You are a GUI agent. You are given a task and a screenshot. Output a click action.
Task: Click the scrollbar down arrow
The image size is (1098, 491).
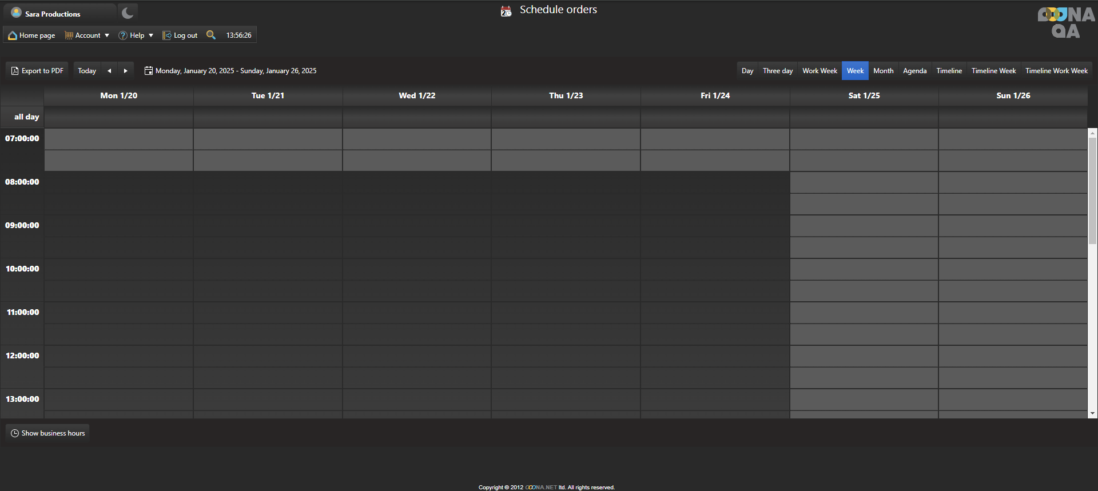click(x=1092, y=413)
